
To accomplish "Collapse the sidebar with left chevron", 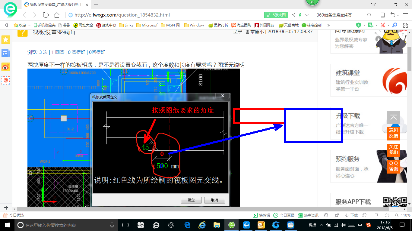I will click(6, 25).
